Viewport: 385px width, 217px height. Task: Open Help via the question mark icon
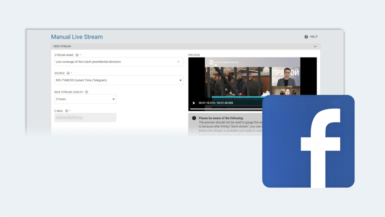tap(306, 37)
